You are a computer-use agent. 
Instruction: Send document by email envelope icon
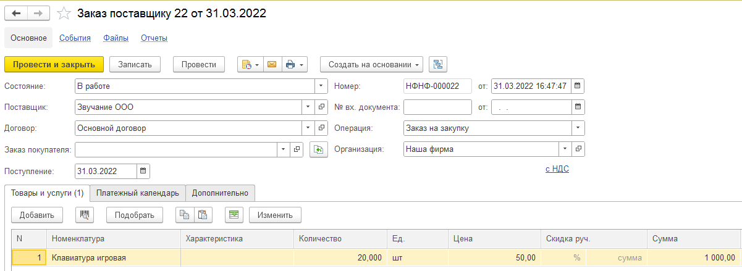tap(271, 64)
